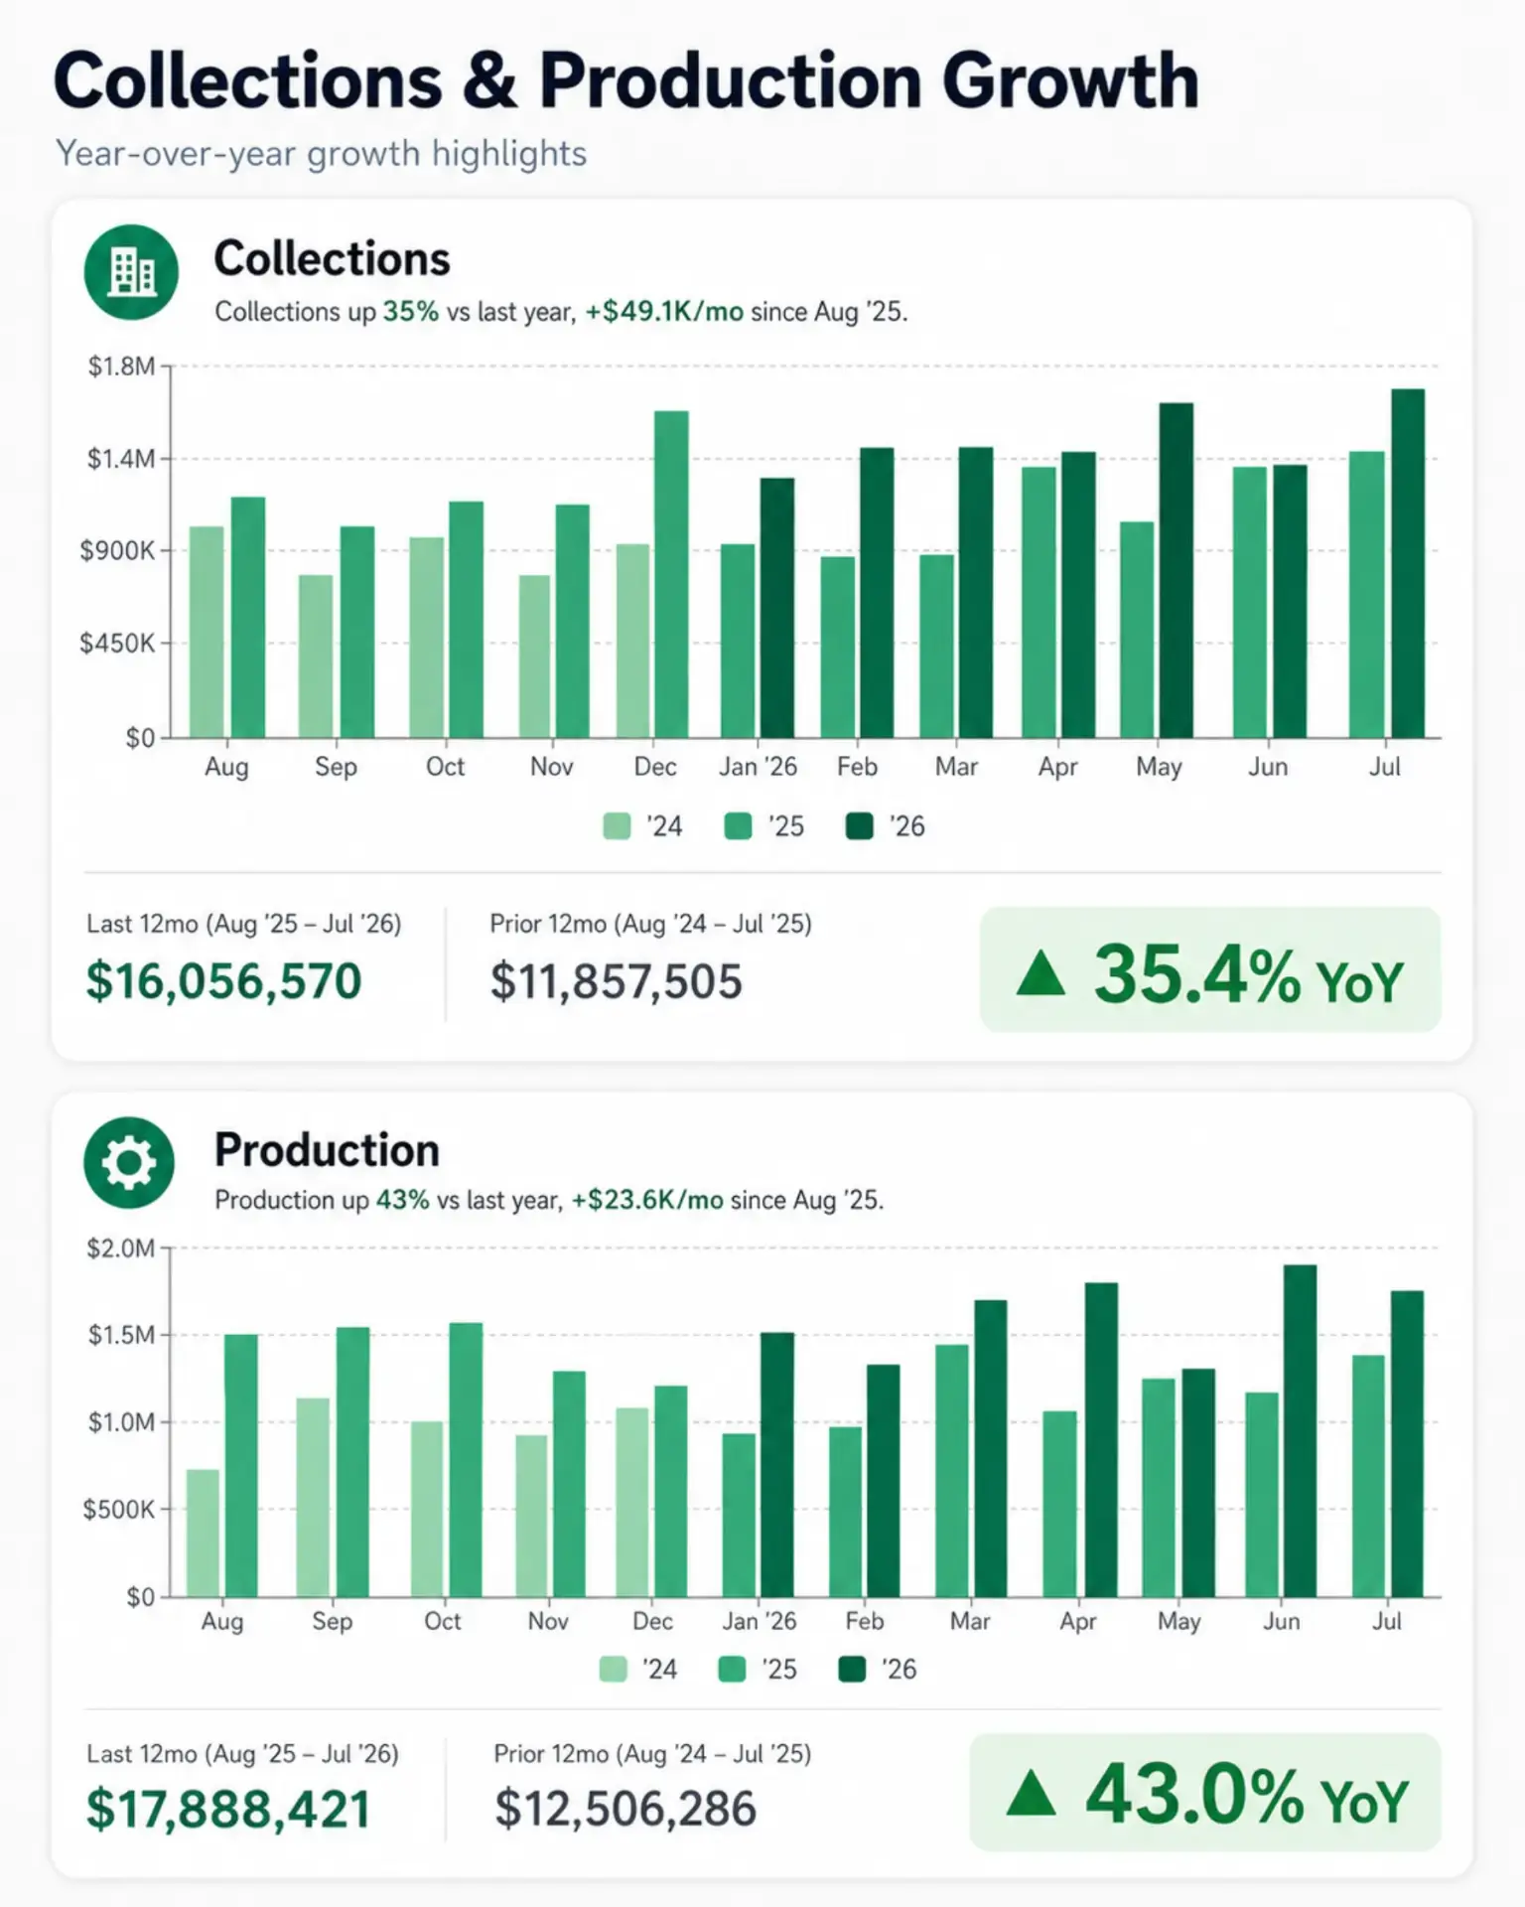Viewport: 1525px width, 1907px height.
Task: Select the Production Apr '26 dark bar
Action: coord(1101,1440)
